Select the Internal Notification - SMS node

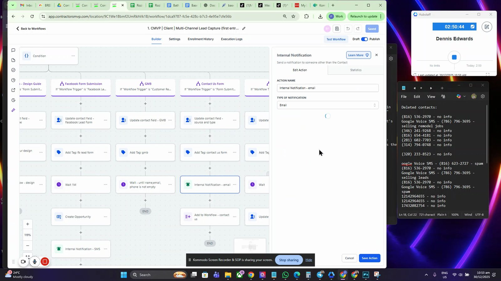pos(81,249)
